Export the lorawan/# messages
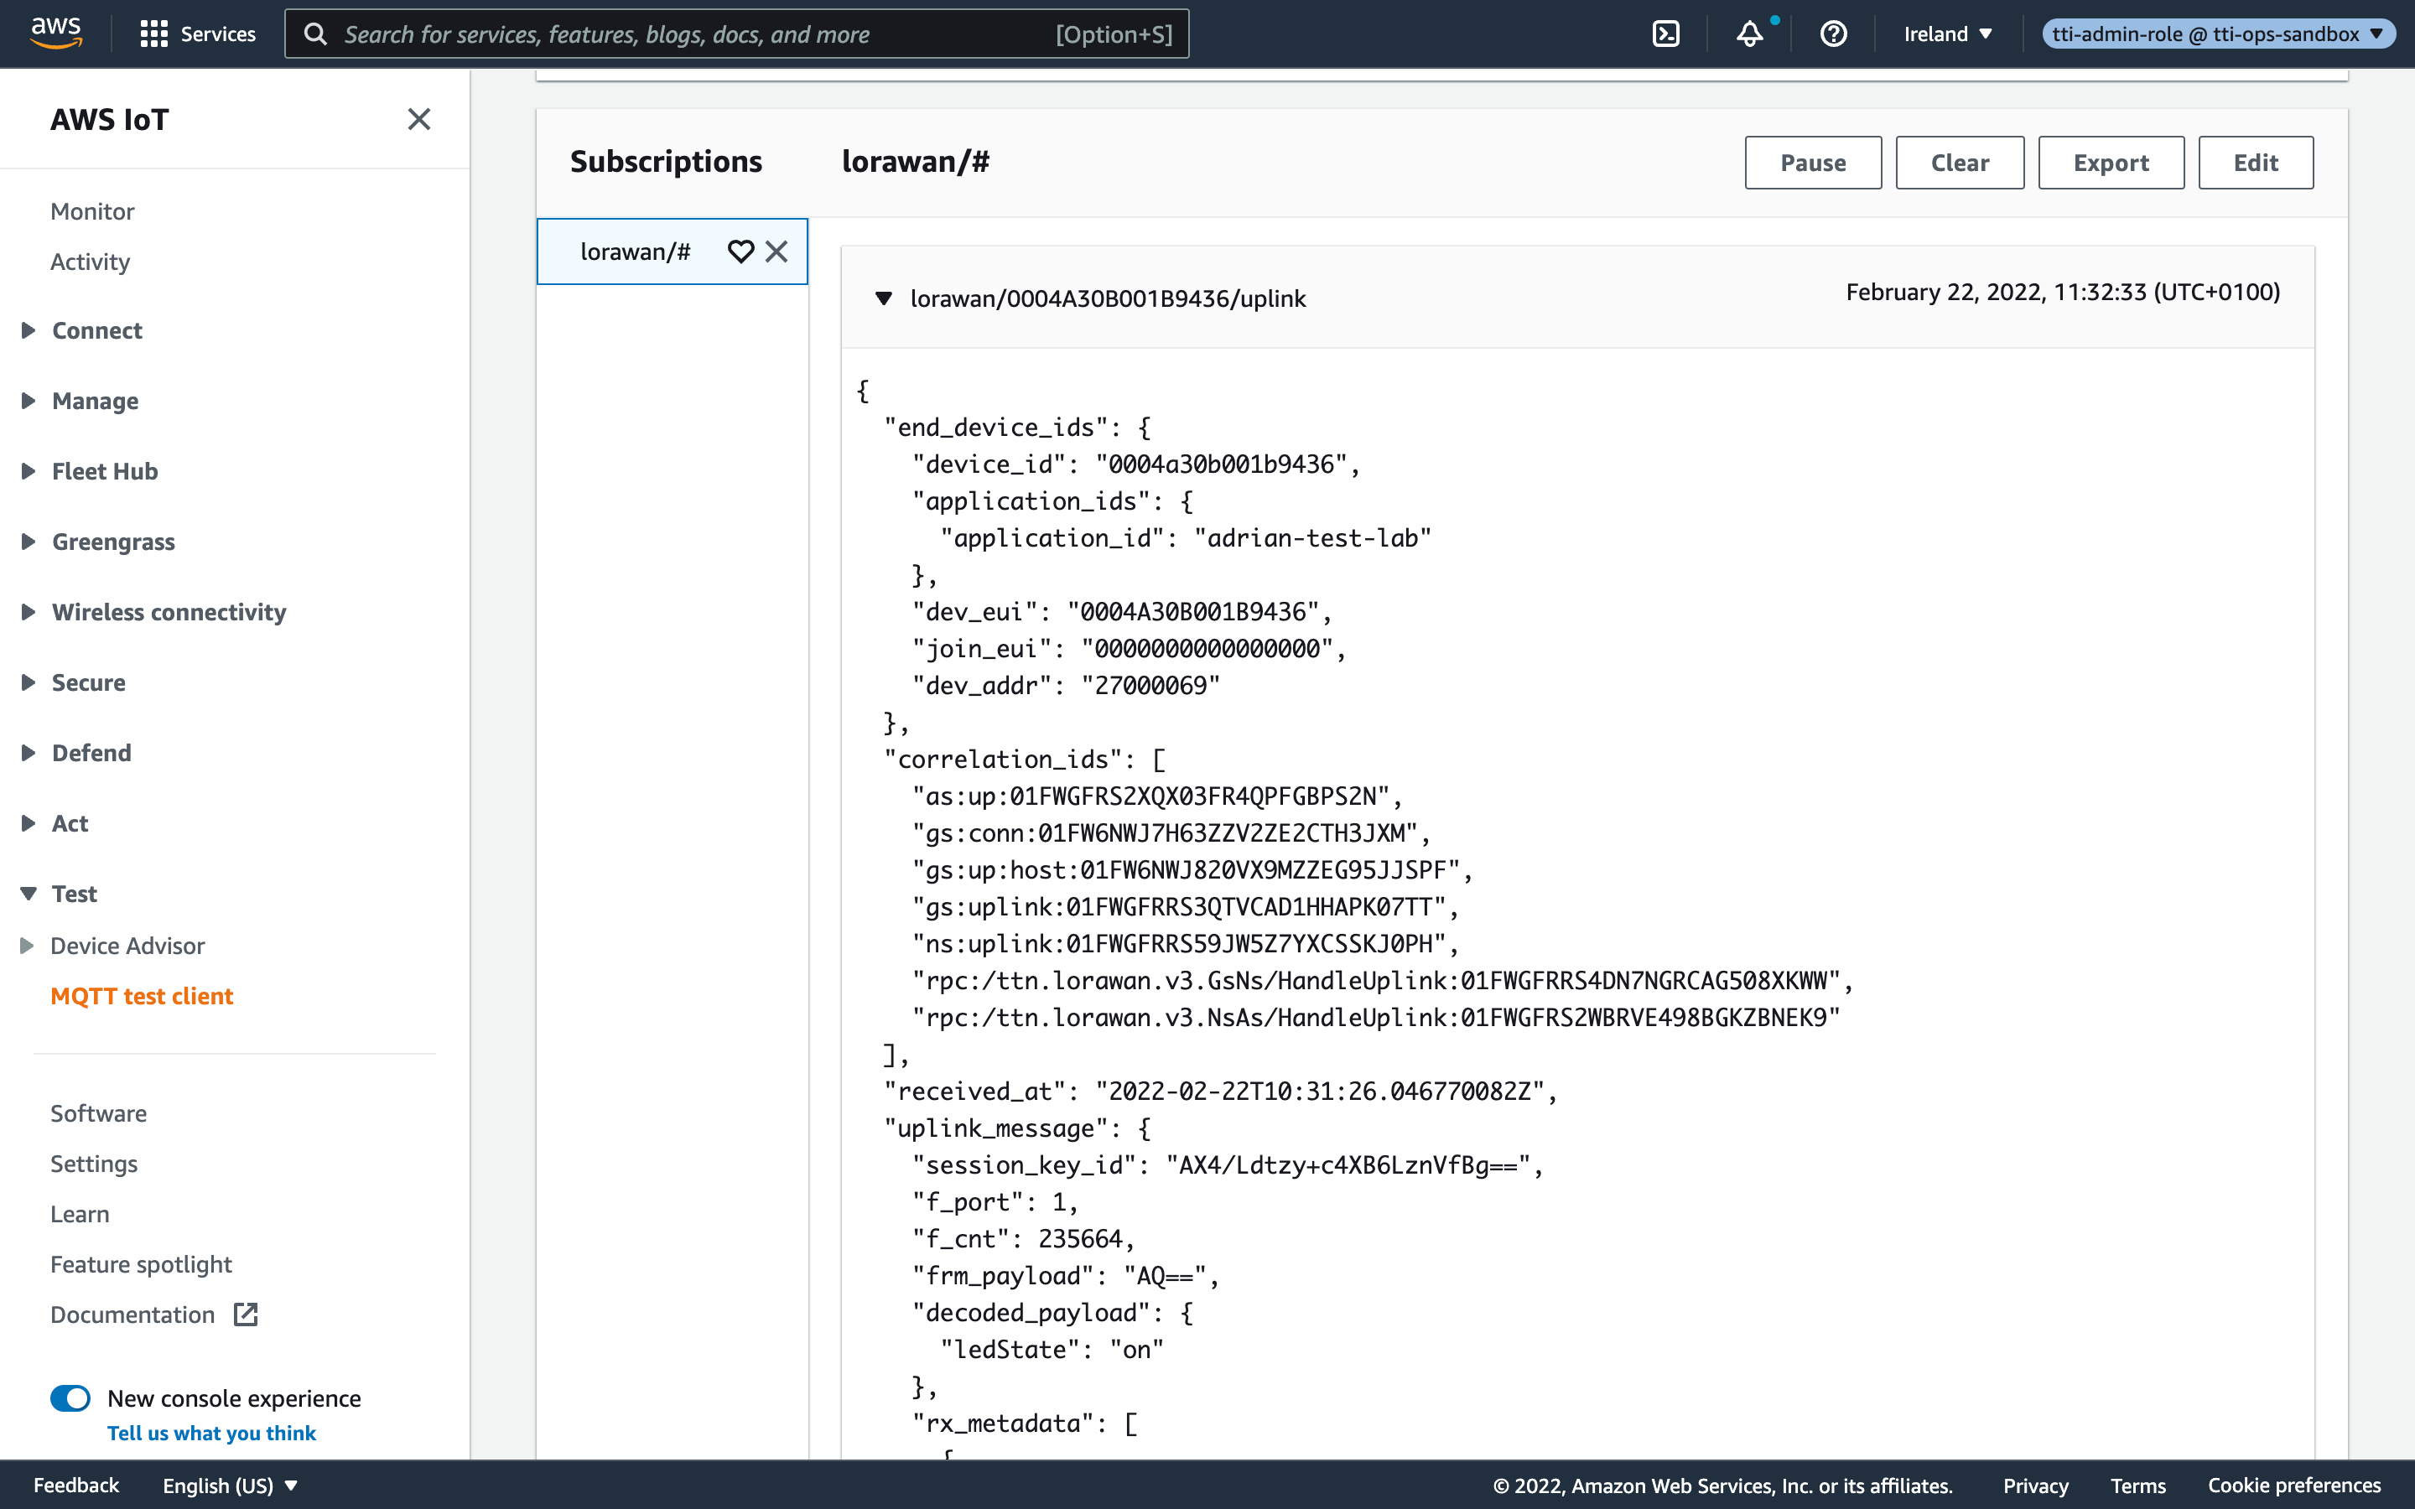This screenshot has height=1509, width=2415. 2110,163
